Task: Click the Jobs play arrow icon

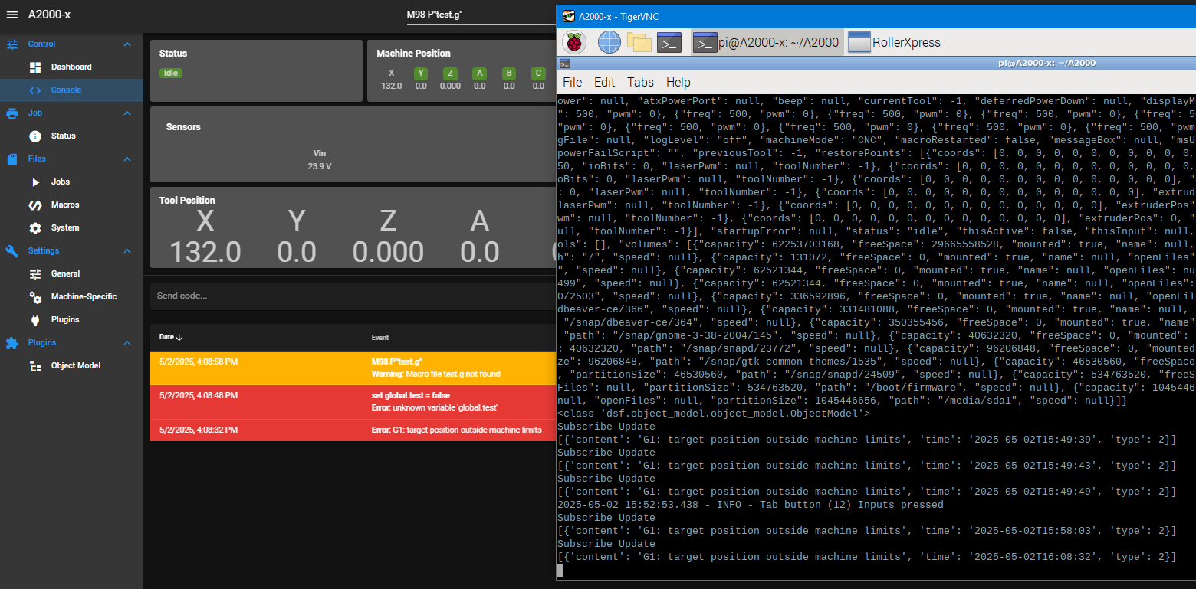Action: point(35,182)
